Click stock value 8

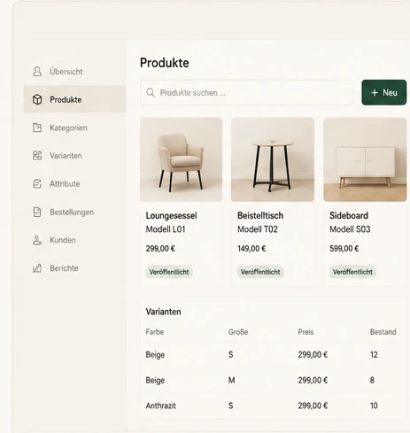pos(372,380)
